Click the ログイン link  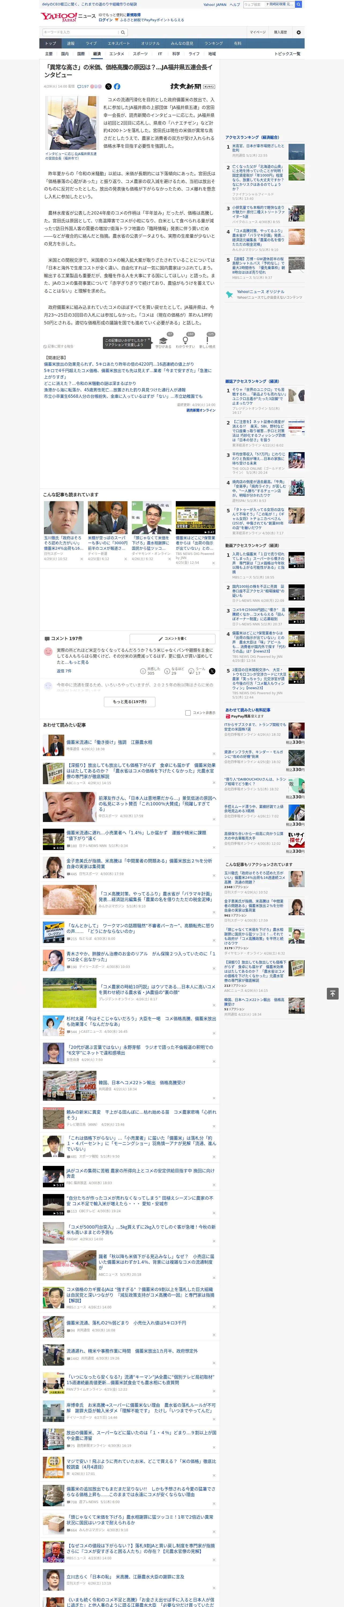pos(106,20)
